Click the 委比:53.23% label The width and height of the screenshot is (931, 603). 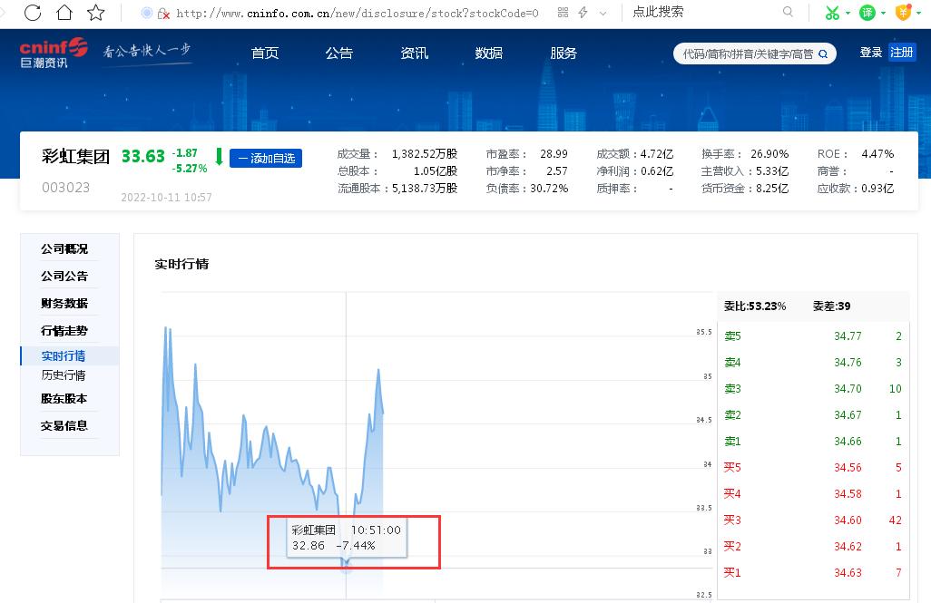pyautogui.click(x=755, y=306)
